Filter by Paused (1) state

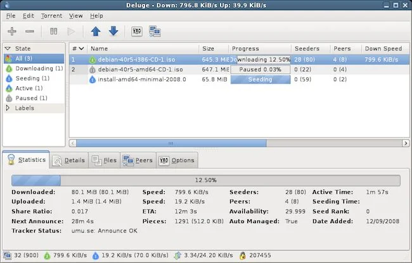(34, 98)
